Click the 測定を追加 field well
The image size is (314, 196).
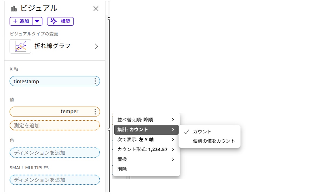point(55,125)
